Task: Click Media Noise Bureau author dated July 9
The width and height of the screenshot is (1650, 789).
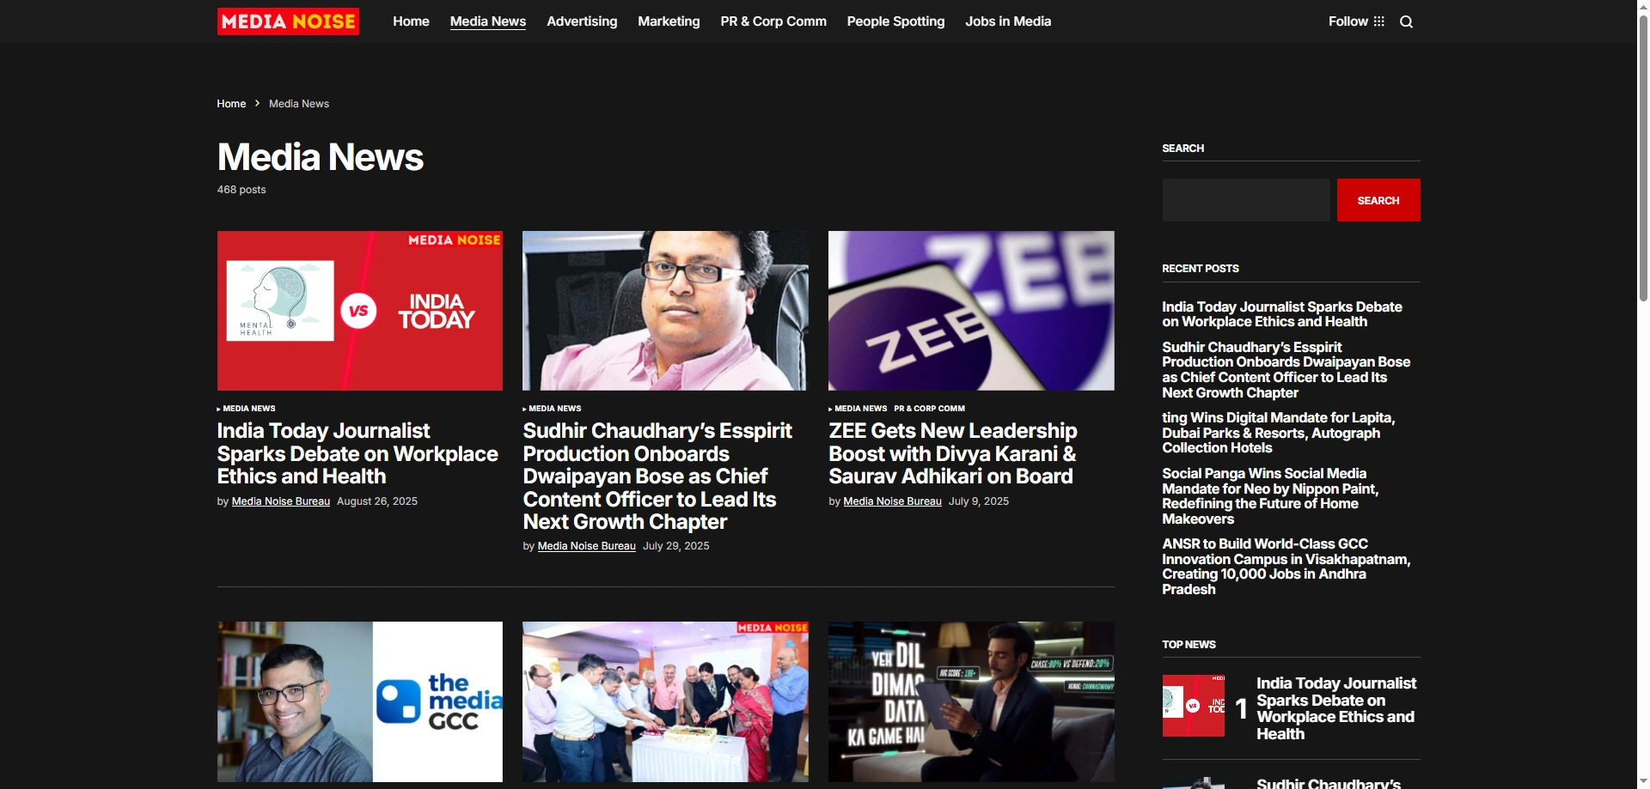Action: (893, 501)
